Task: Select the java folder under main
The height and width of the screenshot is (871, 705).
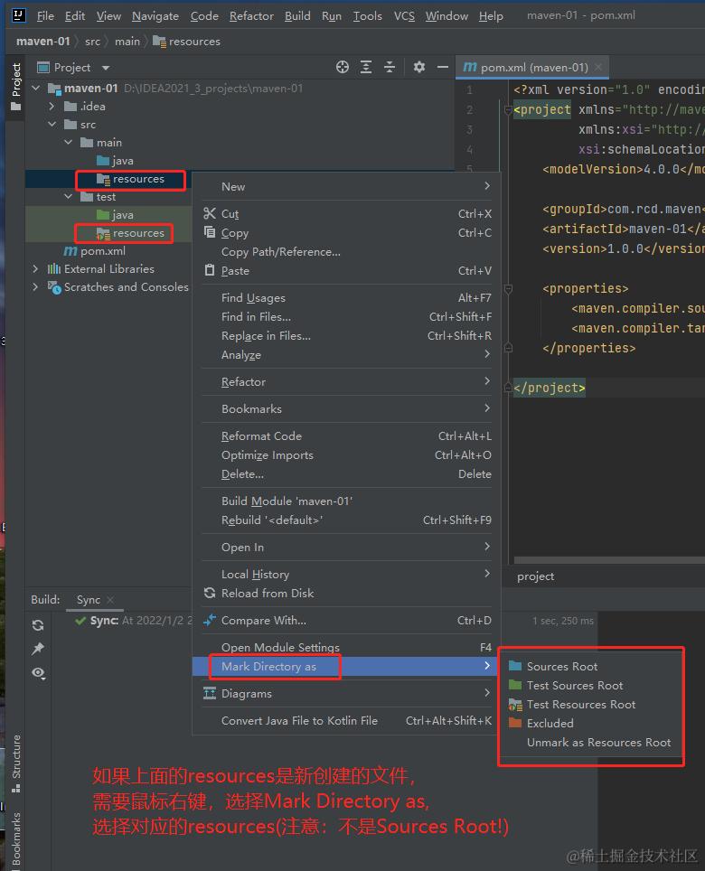Action: pos(115,161)
